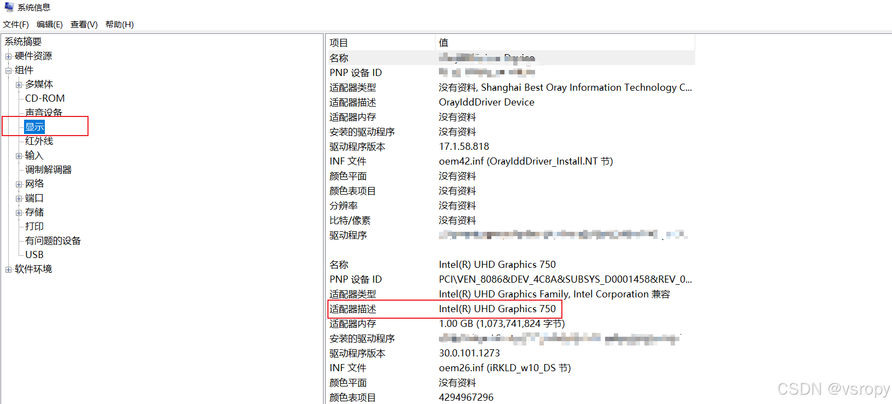Select 软件环境 in the tree
The image size is (892, 404).
(x=33, y=269)
